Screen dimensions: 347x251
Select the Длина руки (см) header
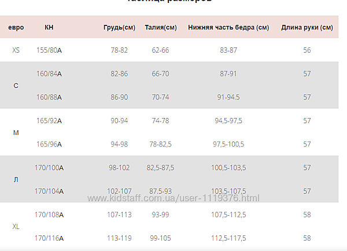coord(307,27)
